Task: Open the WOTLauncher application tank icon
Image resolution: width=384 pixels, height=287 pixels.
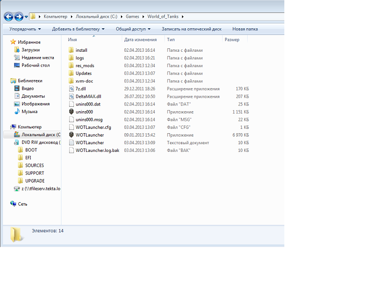Action: click(72, 135)
